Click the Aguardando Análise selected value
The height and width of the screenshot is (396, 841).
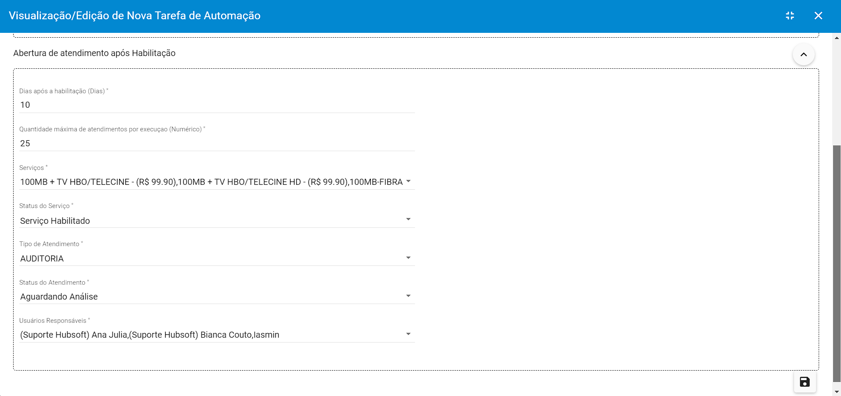coord(59,297)
